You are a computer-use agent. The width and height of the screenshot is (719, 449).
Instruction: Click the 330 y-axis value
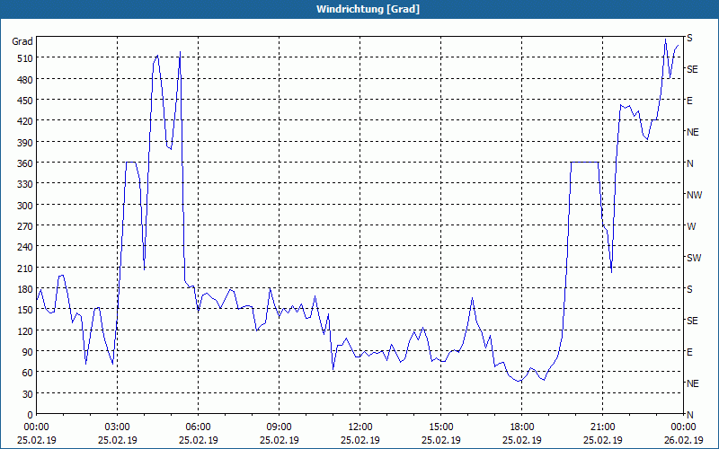pos(25,184)
